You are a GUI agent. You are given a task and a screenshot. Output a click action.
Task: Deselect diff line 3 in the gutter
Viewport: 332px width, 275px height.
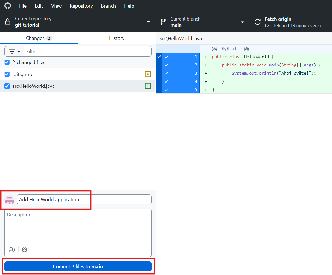(167, 73)
